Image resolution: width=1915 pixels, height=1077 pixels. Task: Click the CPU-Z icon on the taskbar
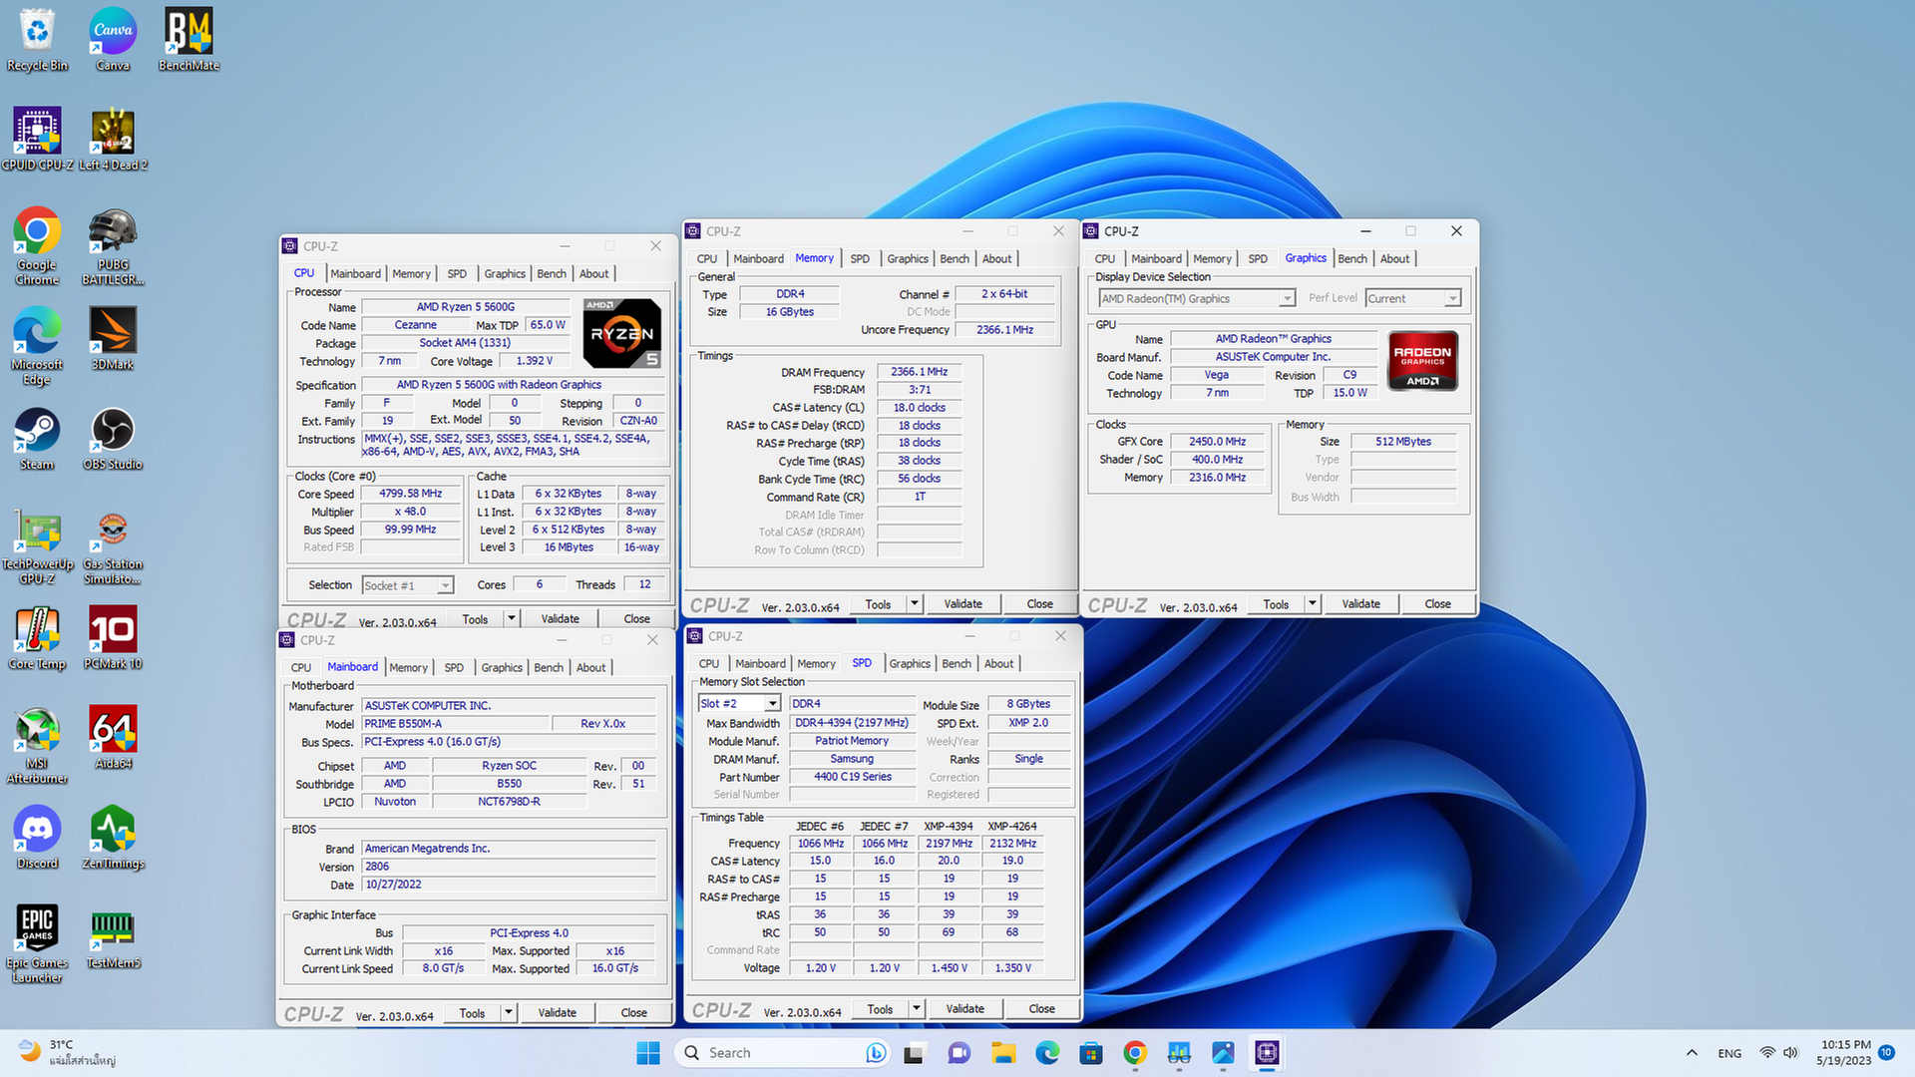(x=1267, y=1053)
